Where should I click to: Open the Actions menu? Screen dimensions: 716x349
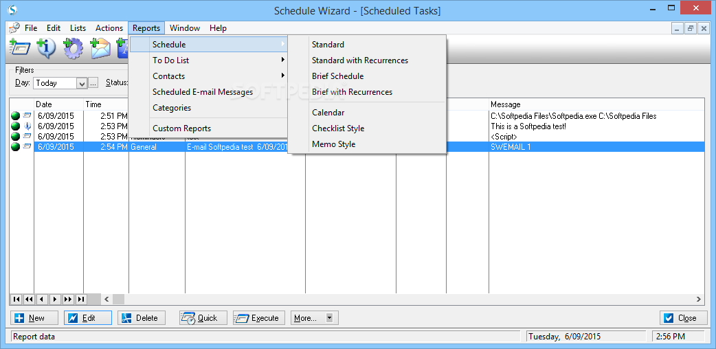[109, 28]
